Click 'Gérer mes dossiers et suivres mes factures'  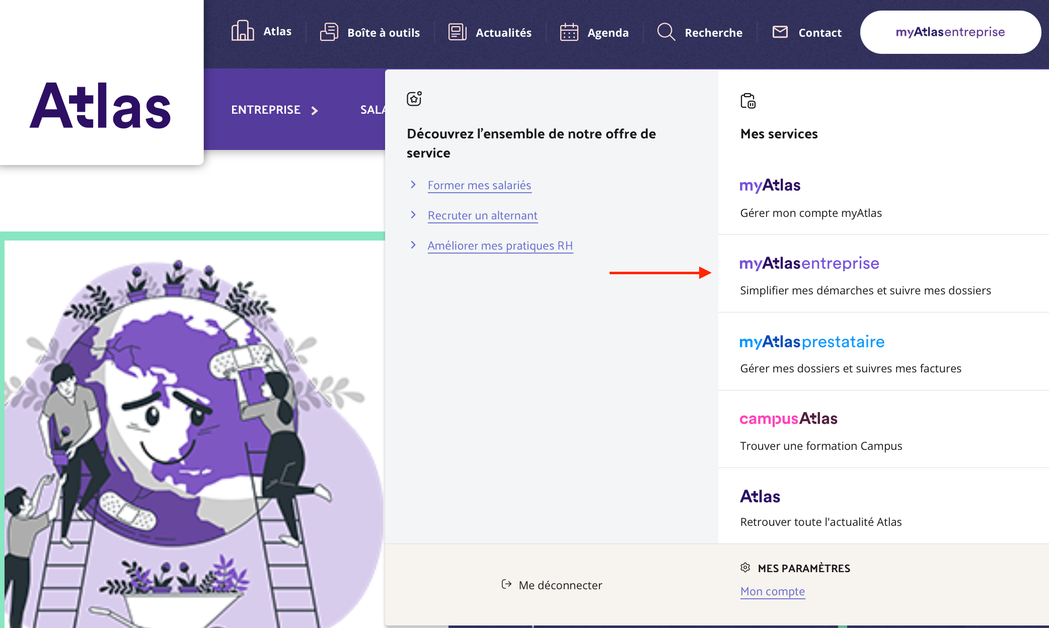point(851,368)
